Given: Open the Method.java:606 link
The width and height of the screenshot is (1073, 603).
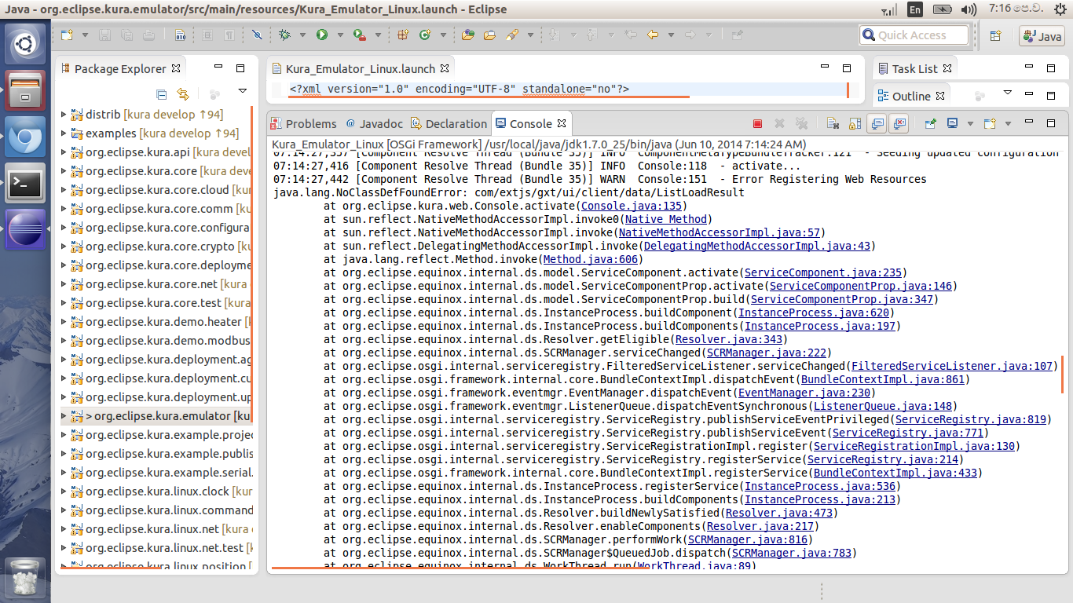Looking at the screenshot, I should point(591,259).
